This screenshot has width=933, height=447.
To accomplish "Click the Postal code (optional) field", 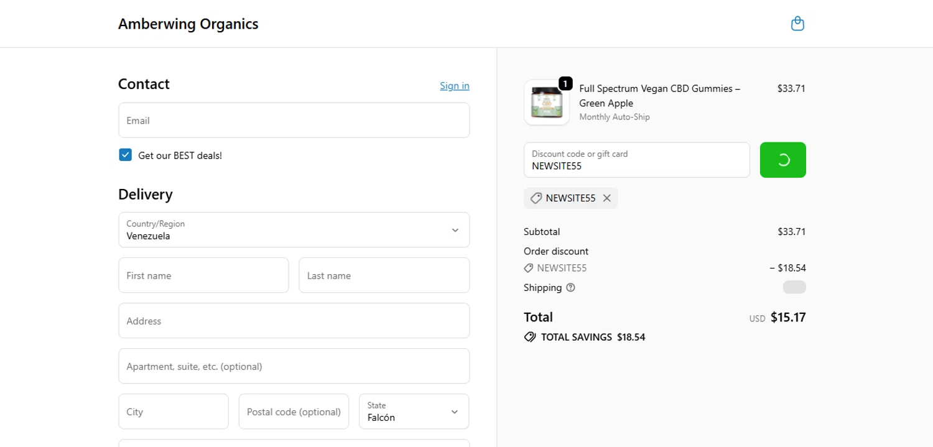I will (294, 412).
